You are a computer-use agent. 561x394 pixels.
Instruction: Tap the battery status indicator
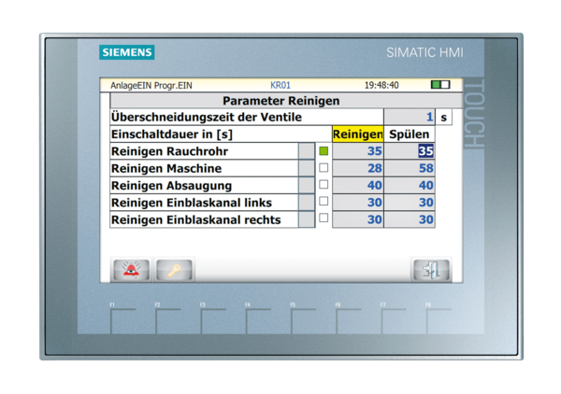tap(439, 85)
